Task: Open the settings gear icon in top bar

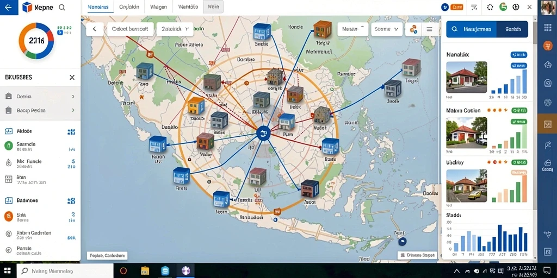Action: click(490, 7)
